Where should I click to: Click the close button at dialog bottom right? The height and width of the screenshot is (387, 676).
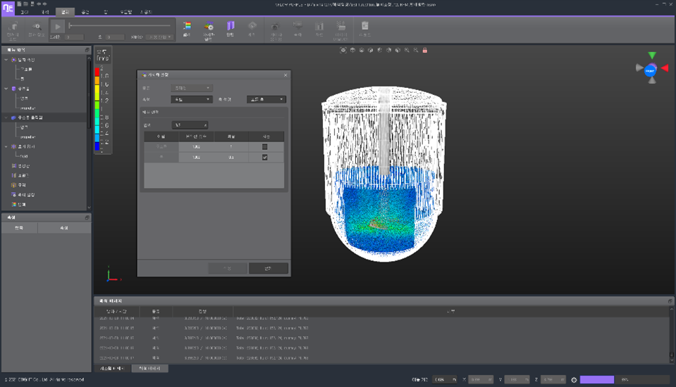268,268
